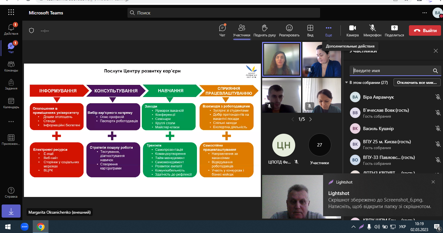The image size is (443, 233).
Task: Dismiss the Lightshot notification
Action: (x=433, y=182)
